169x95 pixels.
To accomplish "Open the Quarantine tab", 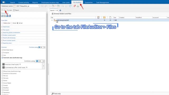I will [x=89, y=2].
